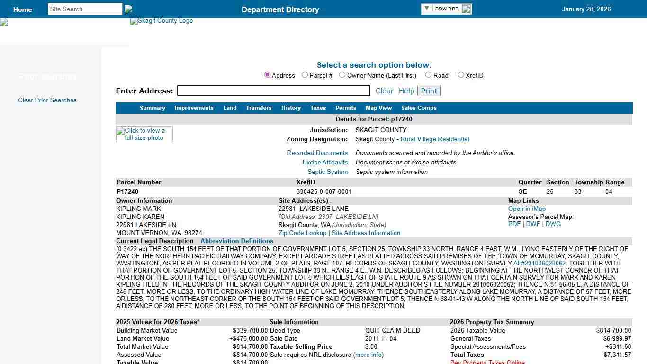Open the full size photo thumbnail
This screenshot has width=647, height=364.
(x=144, y=134)
